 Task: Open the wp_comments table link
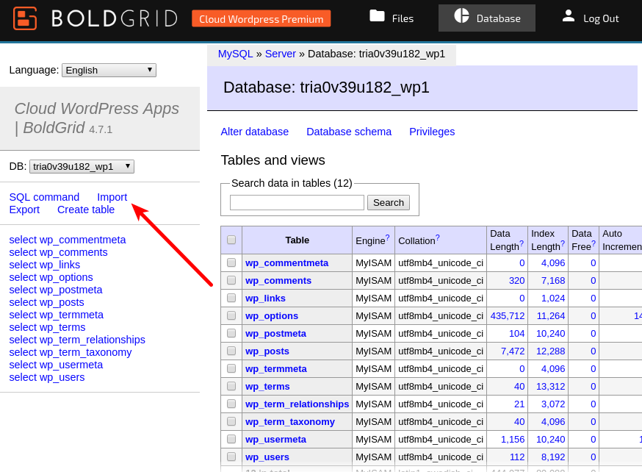coord(278,281)
